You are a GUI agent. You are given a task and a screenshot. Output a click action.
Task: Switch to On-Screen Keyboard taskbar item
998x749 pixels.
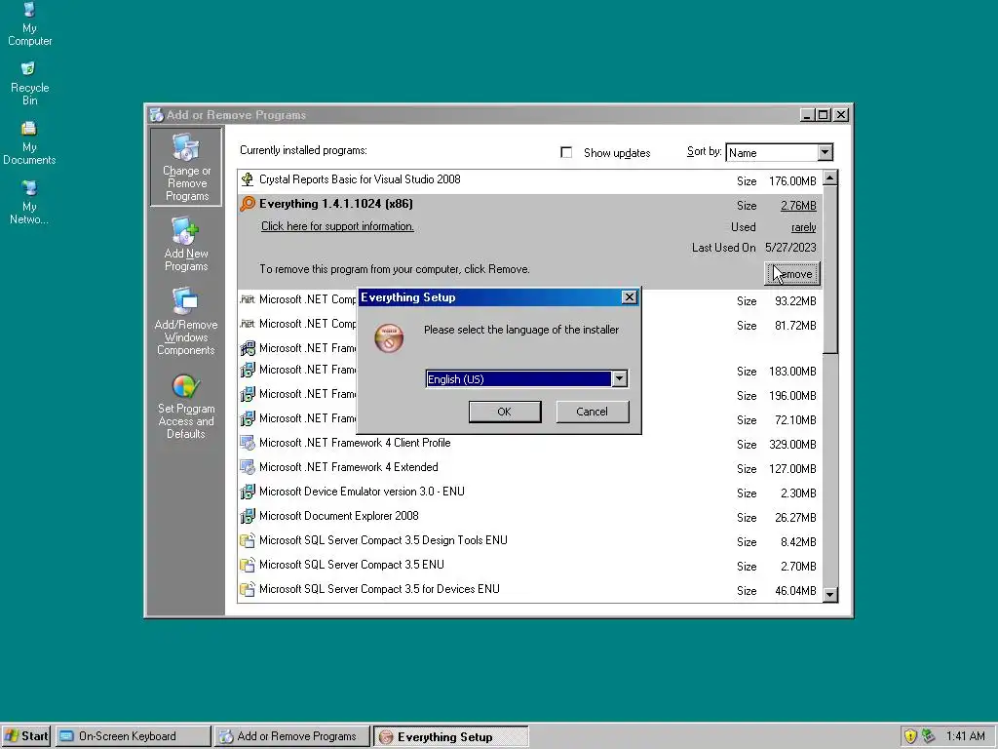(x=133, y=736)
